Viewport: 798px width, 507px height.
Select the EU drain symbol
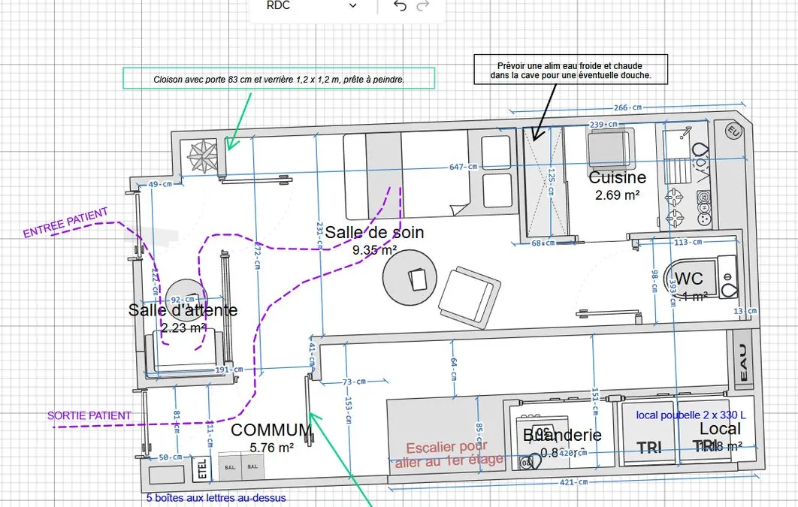[x=733, y=131]
